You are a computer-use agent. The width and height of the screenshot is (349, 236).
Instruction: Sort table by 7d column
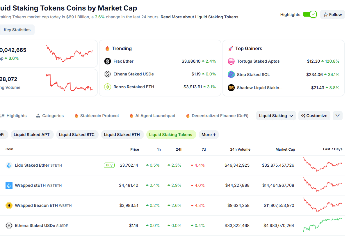pos(204,149)
